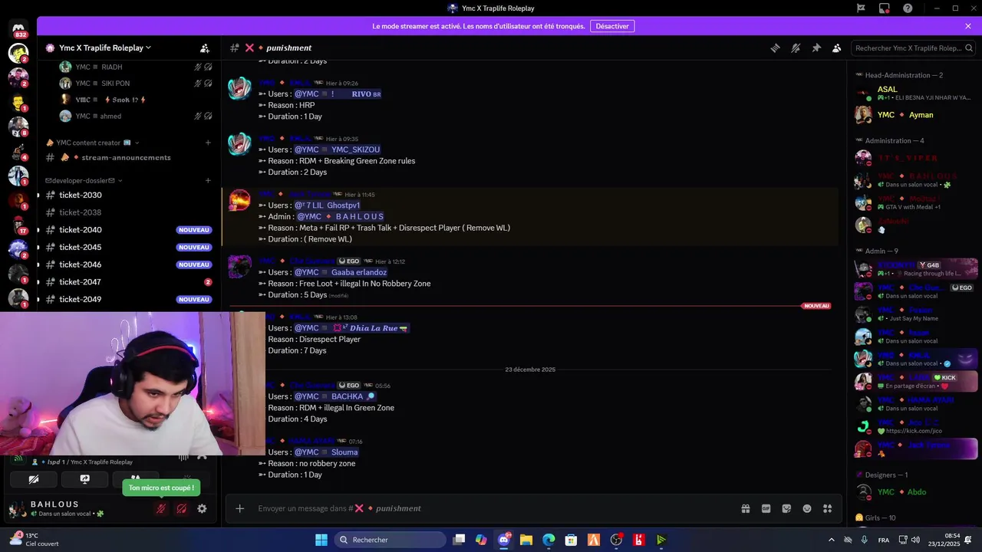Click the search box Rechercher Ymc X Traplife
This screenshot has height=552, width=982.
pos(913,48)
